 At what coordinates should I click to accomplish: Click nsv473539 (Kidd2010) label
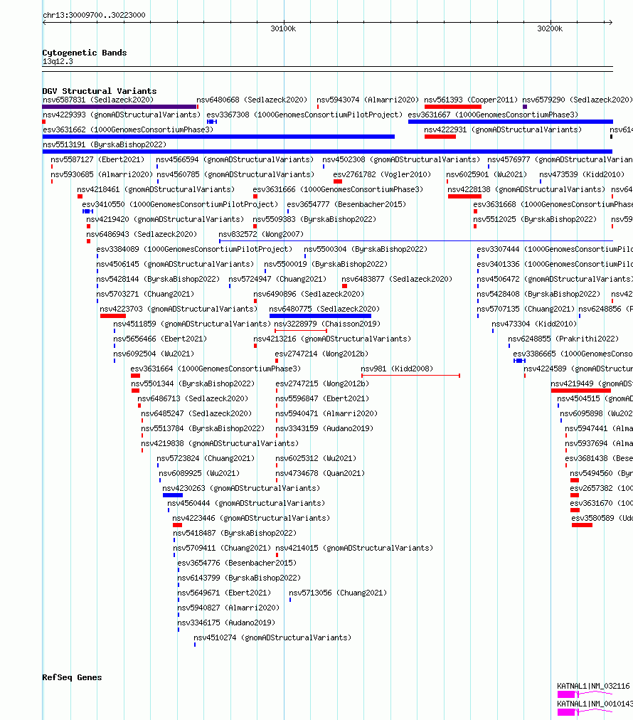(x=582, y=174)
